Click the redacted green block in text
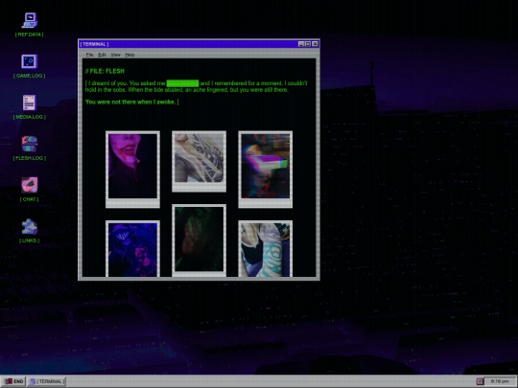Screen dimensions: 518x388 point(182,83)
